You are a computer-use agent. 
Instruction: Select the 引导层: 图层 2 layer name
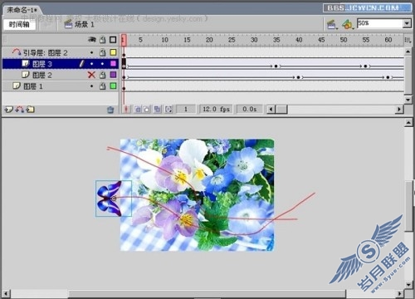click(45, 52)
